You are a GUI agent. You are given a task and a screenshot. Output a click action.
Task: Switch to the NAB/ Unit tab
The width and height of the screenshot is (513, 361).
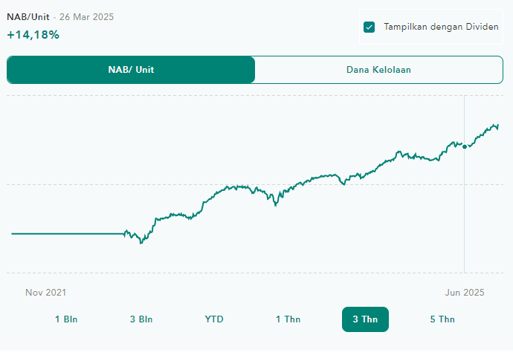(x=131, y=70)
